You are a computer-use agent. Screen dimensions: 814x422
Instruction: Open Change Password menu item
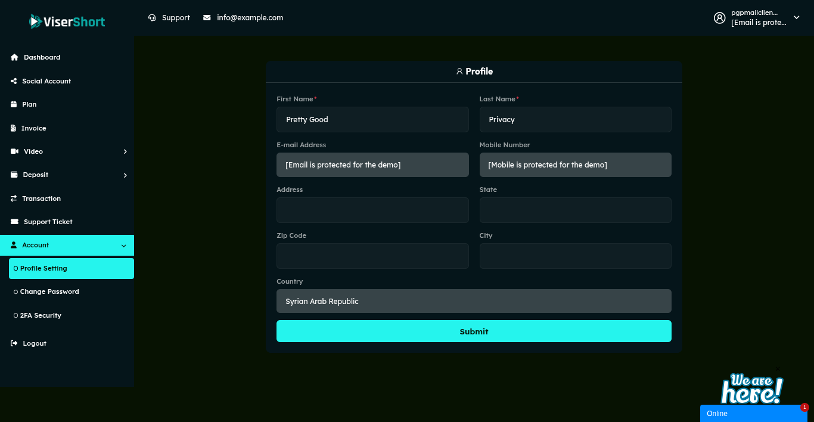pos(49,291)
